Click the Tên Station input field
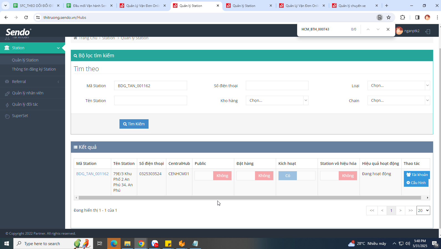The image size is (441, 249). coord(151,100)
